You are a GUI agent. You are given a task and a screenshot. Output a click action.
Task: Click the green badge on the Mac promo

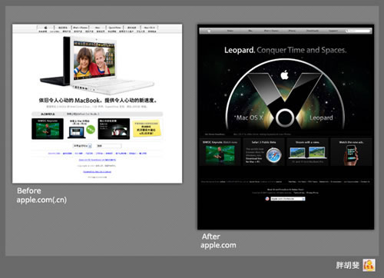[91, 129]
